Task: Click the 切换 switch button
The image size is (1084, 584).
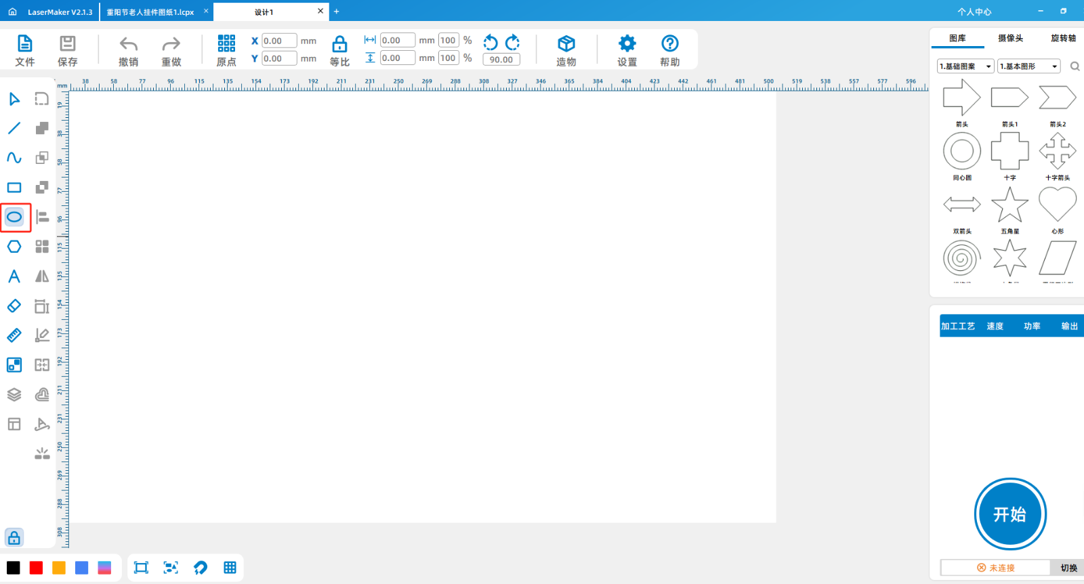Action: tap(1068, 568)
